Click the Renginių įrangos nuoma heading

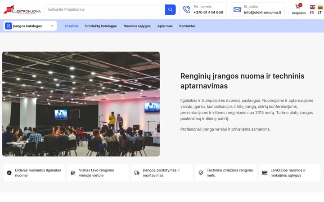pos(243,81)
